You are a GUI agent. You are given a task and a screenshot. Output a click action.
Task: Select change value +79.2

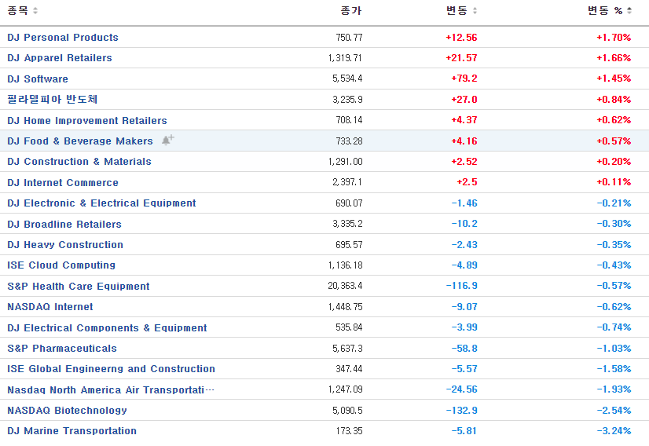[x=464, y=79]
